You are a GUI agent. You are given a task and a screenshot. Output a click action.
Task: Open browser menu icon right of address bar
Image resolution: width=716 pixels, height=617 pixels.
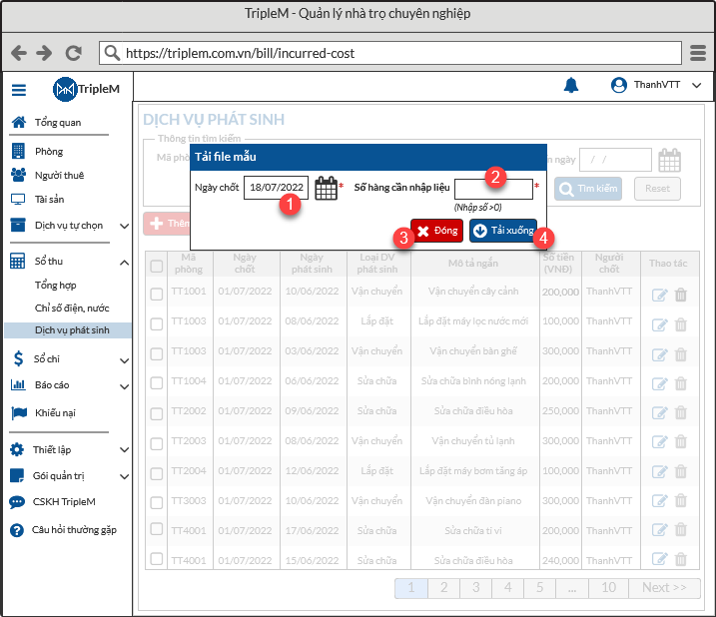click(x=699, y=53)
